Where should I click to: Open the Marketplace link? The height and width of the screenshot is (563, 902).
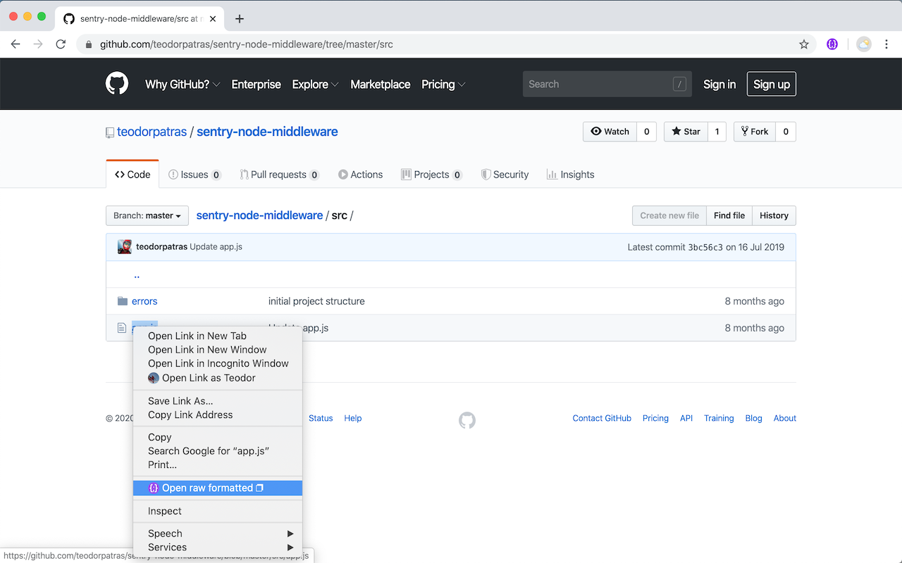(x=381, y=84)
